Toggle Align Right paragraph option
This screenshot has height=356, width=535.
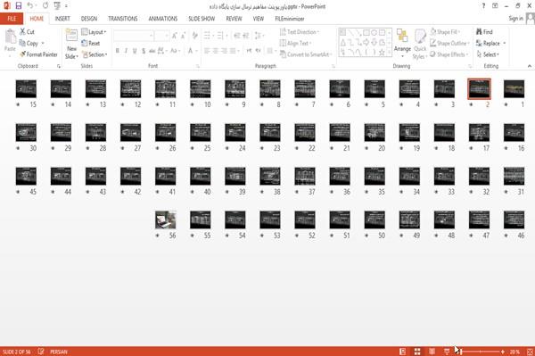[x=224, y=51]
